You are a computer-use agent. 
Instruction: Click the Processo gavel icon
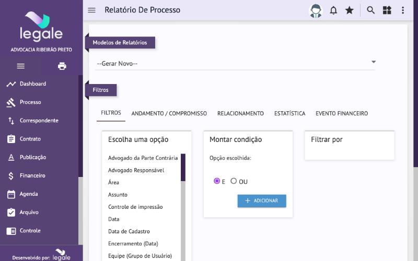pyautogui.click(x=11, y=102)
